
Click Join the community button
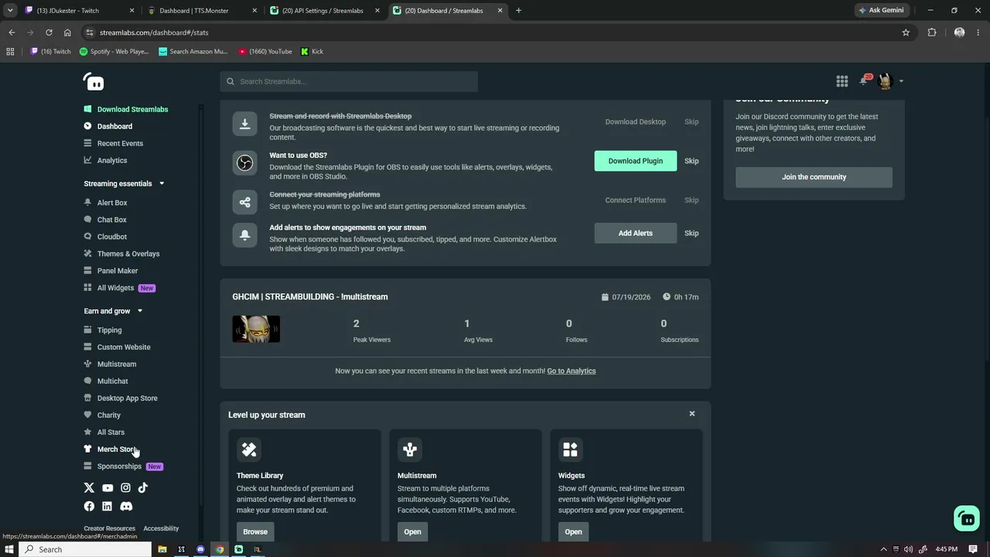(814, 177)
